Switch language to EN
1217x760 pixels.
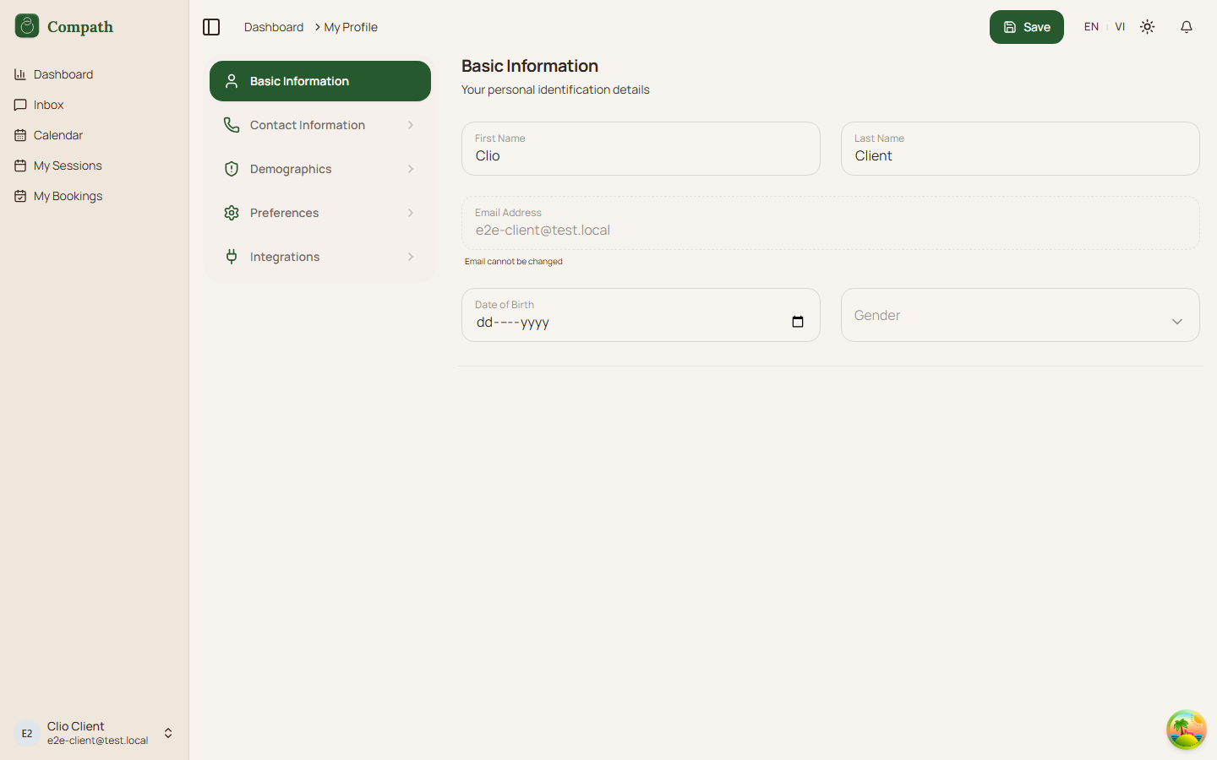pyautogui.click(x=1091, y=27)
